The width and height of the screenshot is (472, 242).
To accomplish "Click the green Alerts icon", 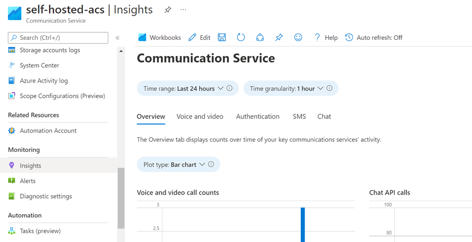I will coord(12,181).
